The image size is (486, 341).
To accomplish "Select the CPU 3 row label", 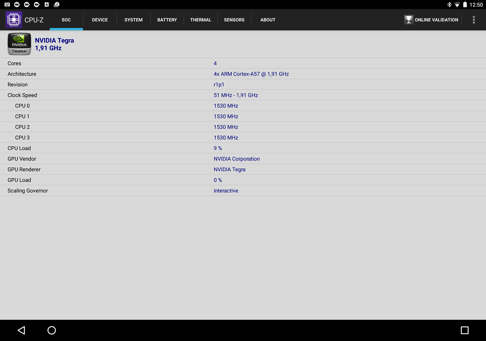I will (x=22, y=138).
